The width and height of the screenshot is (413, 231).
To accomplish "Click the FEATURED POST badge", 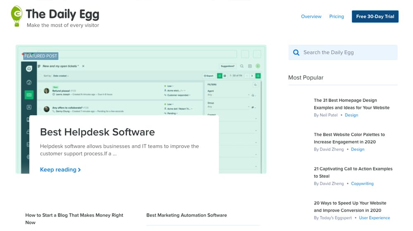I will click(x=40, y=56).
